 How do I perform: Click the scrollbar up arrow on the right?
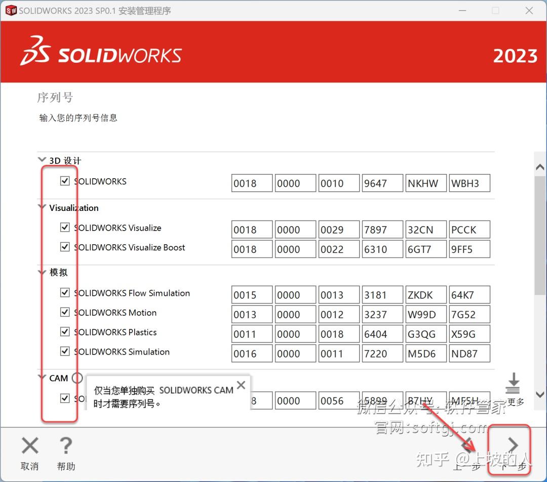tap(540, 166)
